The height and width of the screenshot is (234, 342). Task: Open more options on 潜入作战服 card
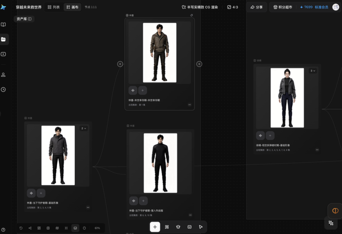coord(190,215)
